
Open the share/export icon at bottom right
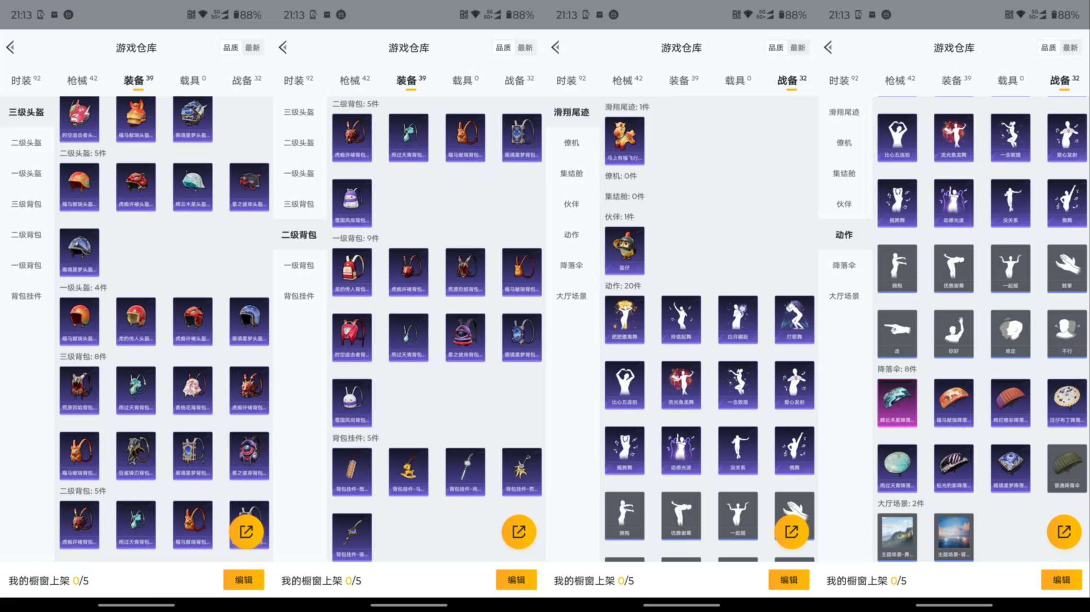point(1065,531)
